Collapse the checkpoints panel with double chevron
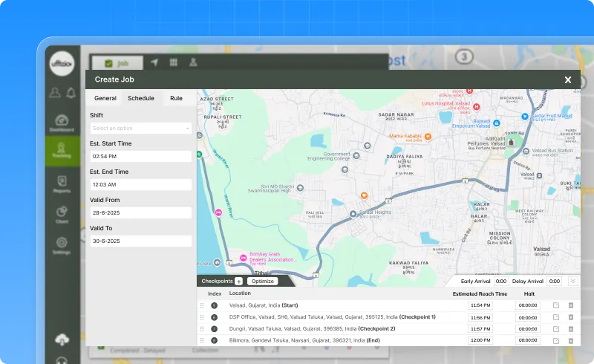594x364 pixels. pos(572,281)
